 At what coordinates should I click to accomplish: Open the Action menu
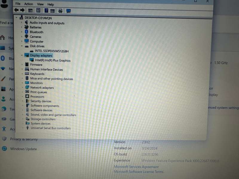pos(29,4)
